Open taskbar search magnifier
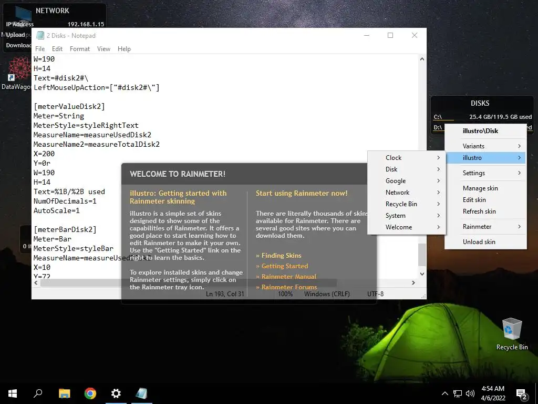 click(x=38, y=393)
